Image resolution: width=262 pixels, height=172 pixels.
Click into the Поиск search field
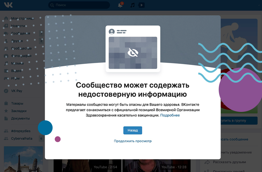79,5
